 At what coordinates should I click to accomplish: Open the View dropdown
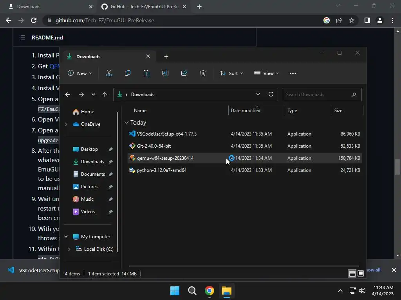point(266,73)
